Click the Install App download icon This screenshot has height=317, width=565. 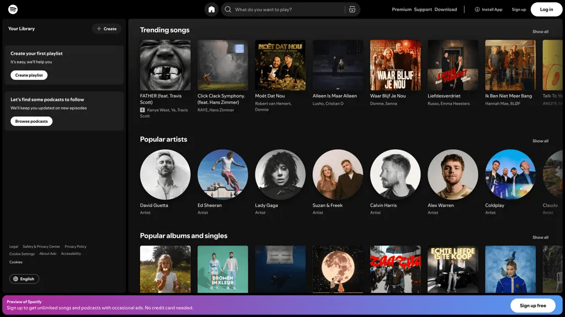[477, 9]
